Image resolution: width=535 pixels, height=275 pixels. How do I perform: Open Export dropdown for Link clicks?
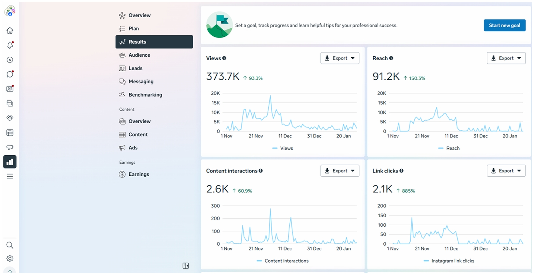pyautogui.click(x=506, y=171)
